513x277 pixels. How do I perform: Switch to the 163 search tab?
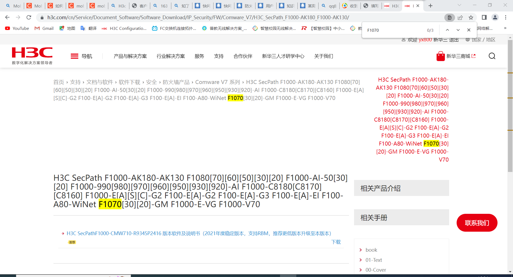(161, 6)
